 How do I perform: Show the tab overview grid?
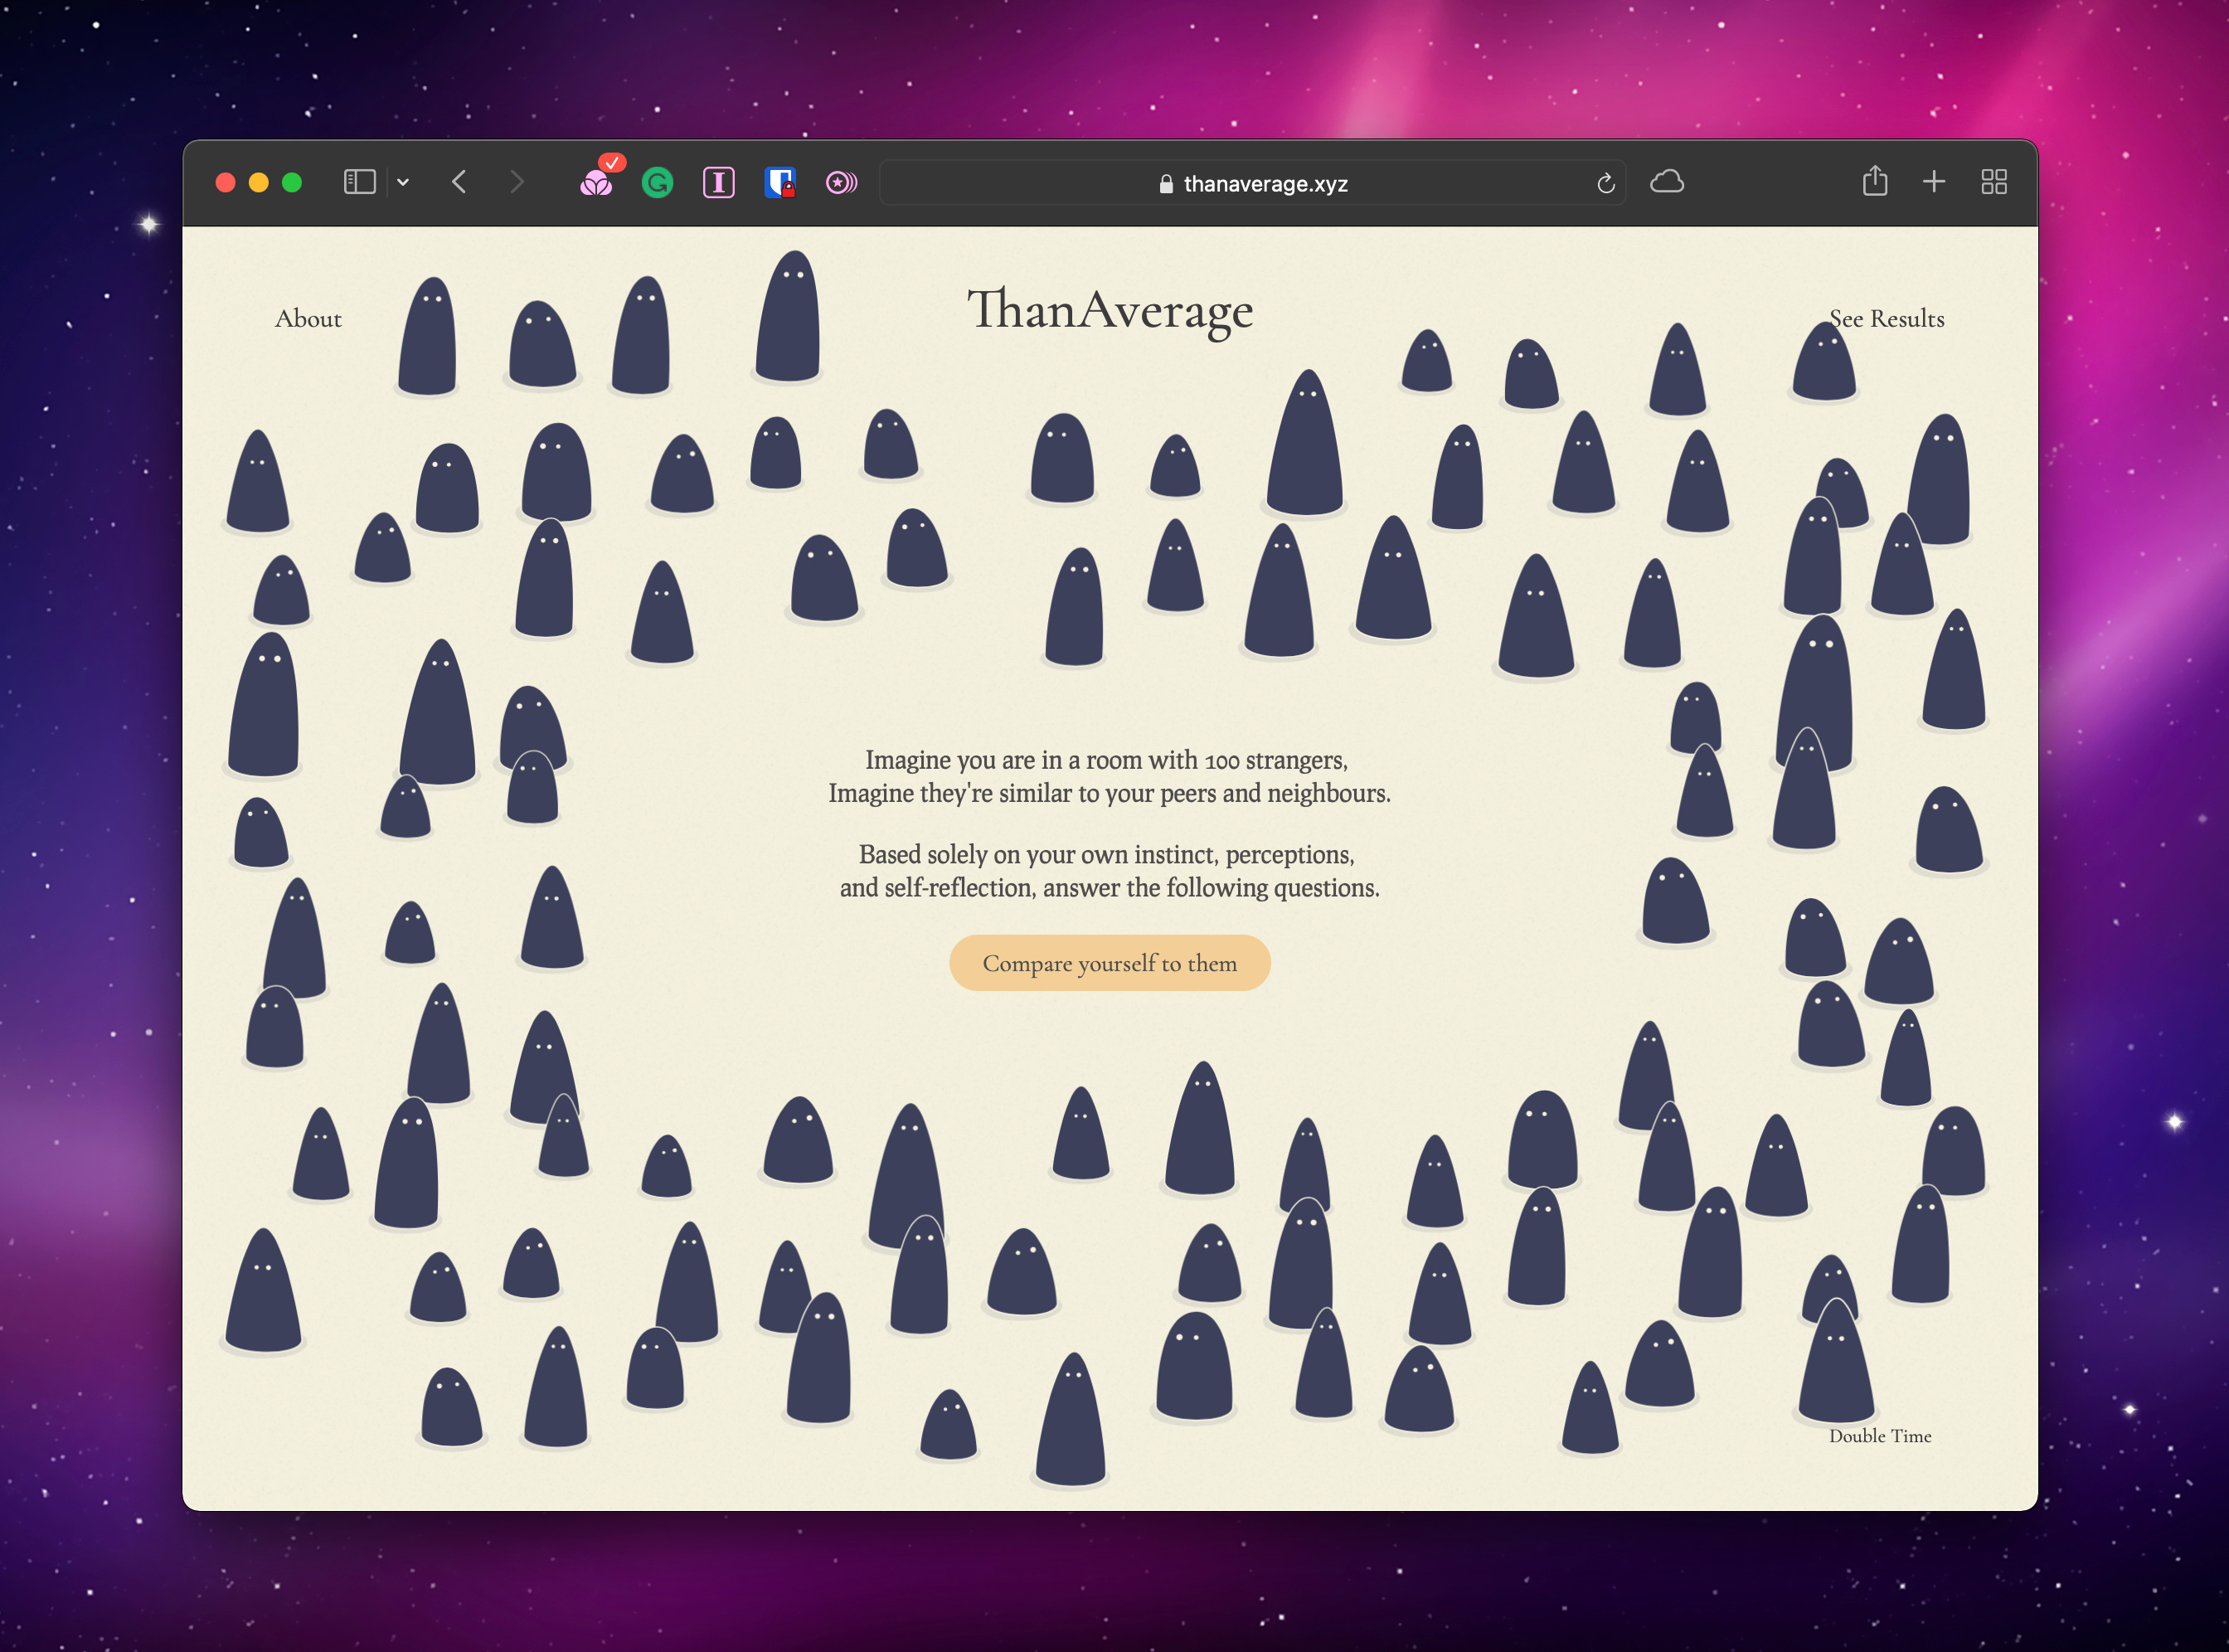click(x=1994, y=182)
